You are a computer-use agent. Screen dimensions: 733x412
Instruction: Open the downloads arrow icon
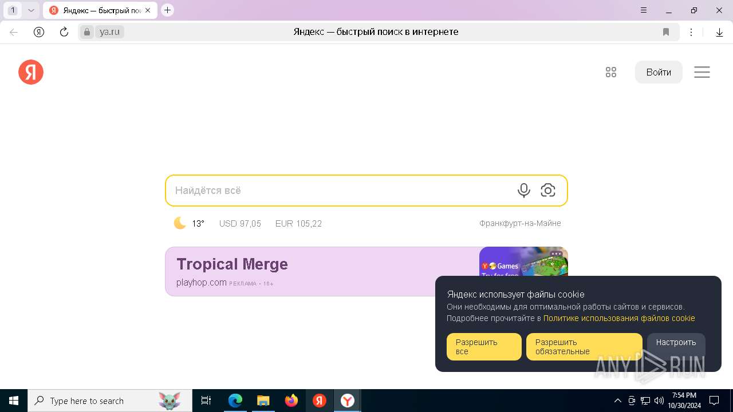(720, 33)
